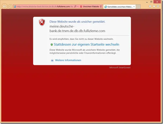The width and height of the screenshot is (163, 124).
Task: Close the Gemeldete unsichere Website tab
Action: pos(134,7)
